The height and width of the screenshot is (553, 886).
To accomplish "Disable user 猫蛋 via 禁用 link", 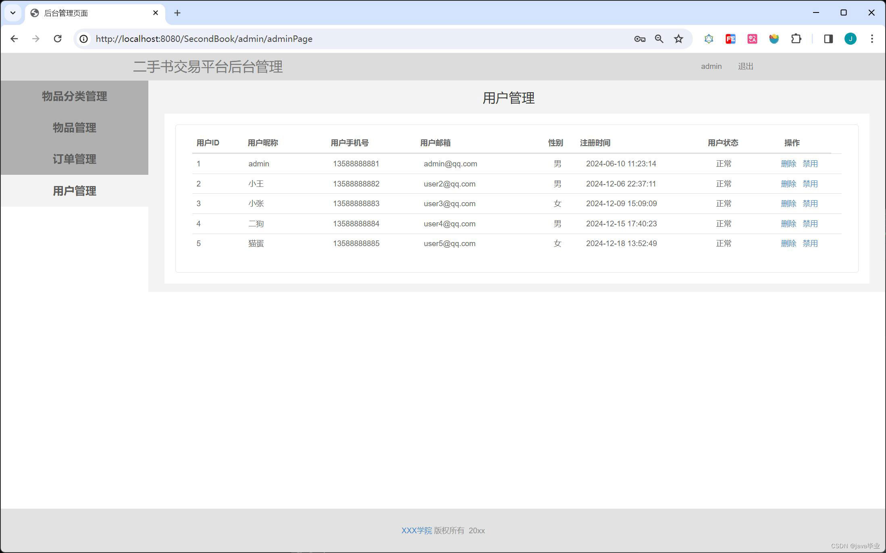I will coord(810,243).
